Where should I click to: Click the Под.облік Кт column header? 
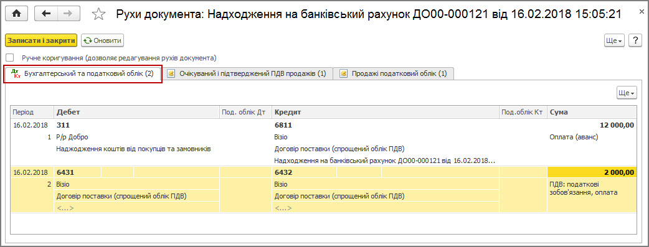click(x=523, y=112)
